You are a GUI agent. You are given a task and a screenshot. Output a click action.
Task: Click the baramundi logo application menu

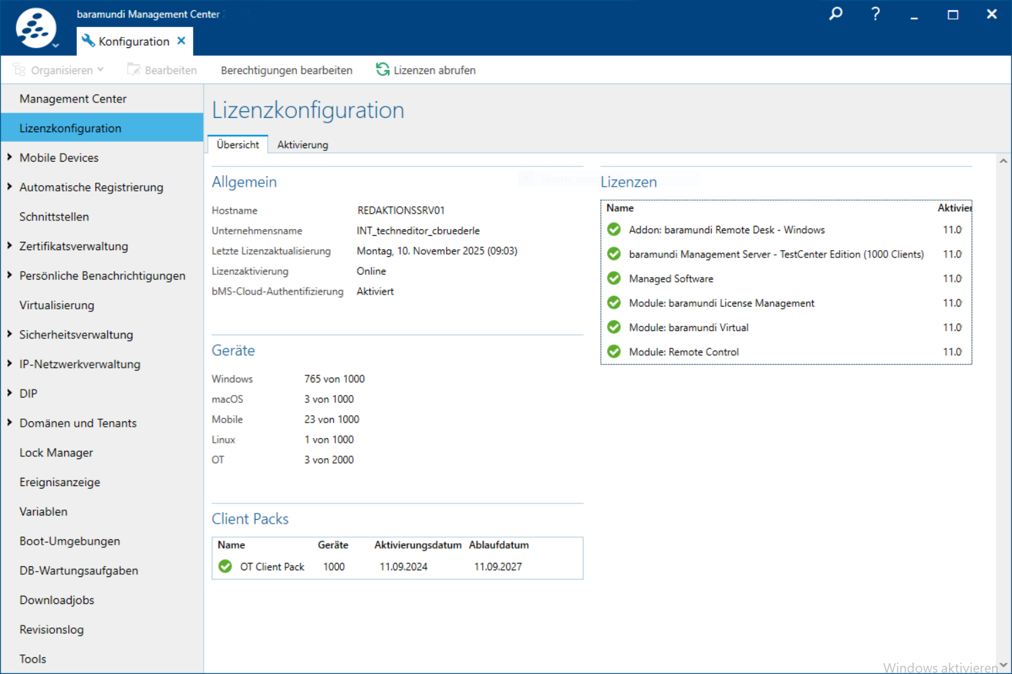[x=36, y=28]
